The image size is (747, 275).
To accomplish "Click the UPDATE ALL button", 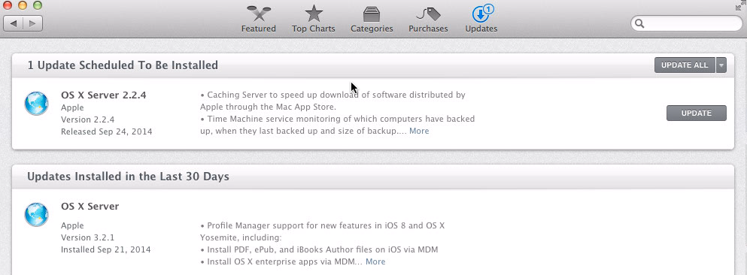I will (685, 65).
